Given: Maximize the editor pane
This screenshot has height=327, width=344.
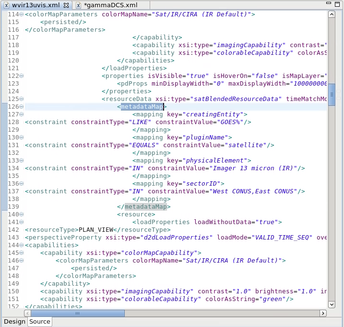Looking at the screenshot, I should 337,4.
